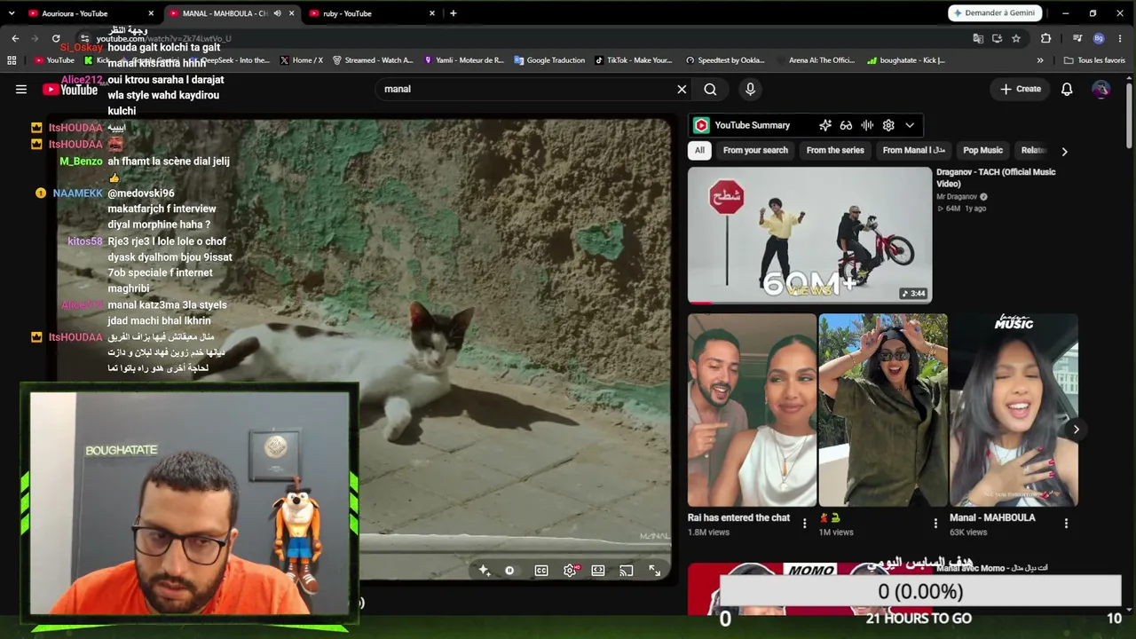
Task: Open the 'TikTok - Make Your...' bookmark
Action: click(634, 60)
